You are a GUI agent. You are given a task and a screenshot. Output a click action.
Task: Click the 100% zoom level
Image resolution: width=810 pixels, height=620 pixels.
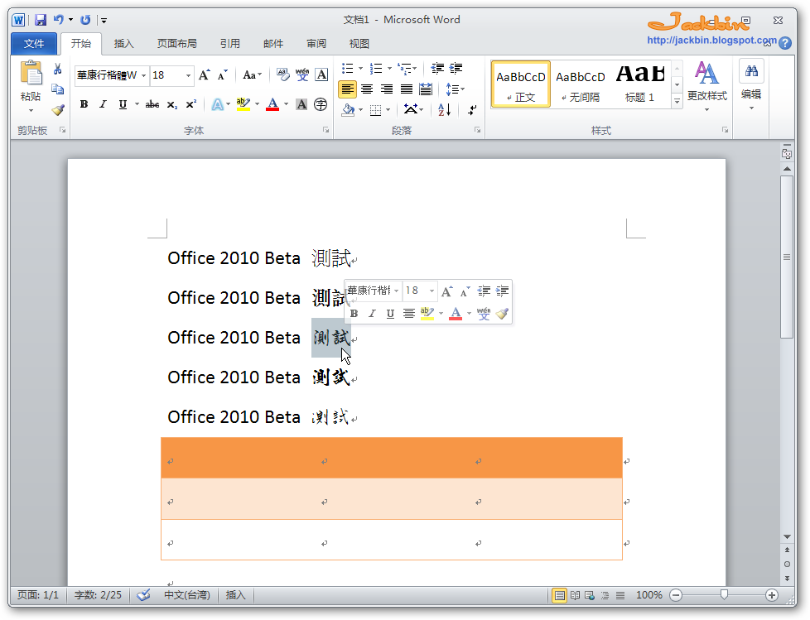648,595
